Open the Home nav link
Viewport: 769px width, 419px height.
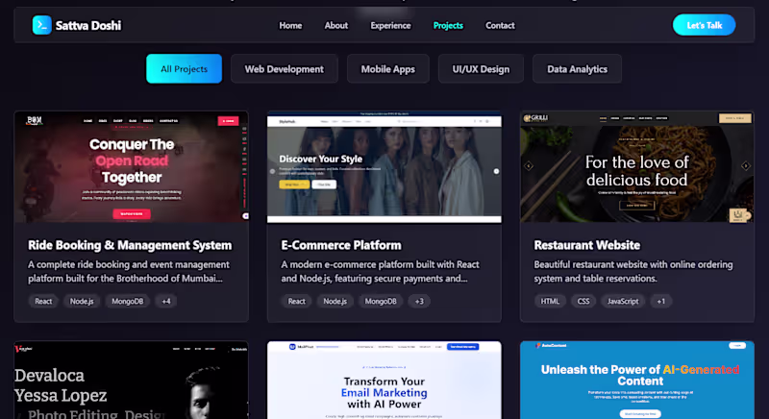[290, 26]
